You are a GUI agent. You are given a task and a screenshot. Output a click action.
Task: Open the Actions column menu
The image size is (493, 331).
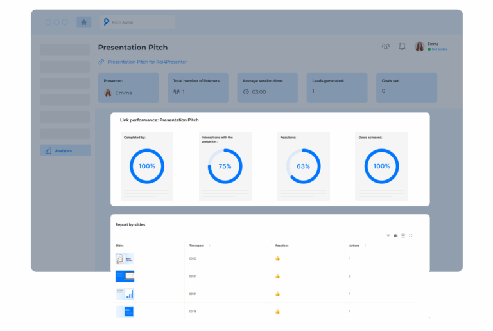365,246
